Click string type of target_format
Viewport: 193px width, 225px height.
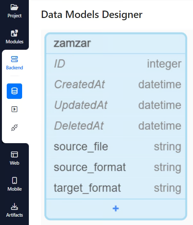point(167,188)
